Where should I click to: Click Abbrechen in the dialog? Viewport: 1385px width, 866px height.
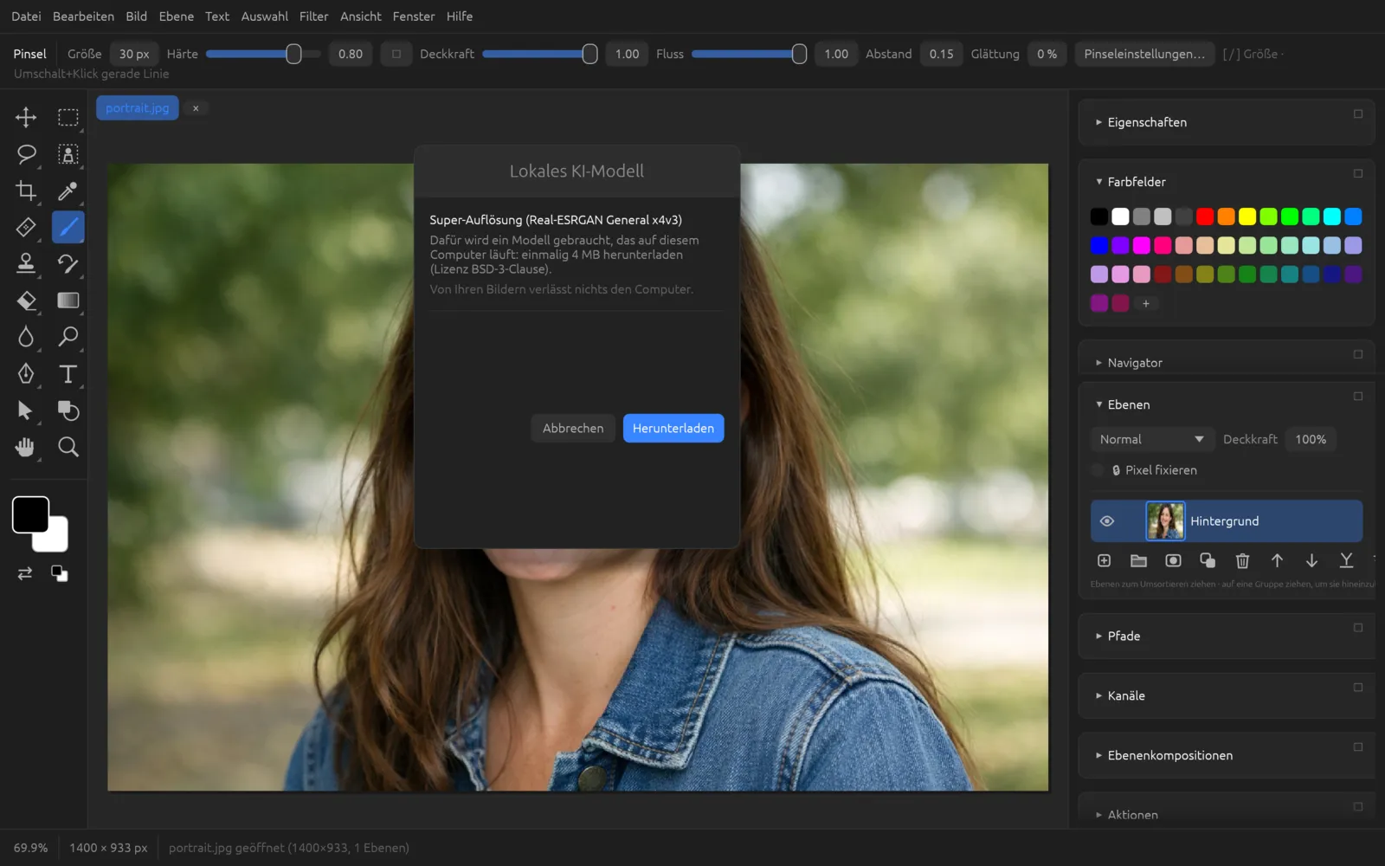[x=573, y=428]
